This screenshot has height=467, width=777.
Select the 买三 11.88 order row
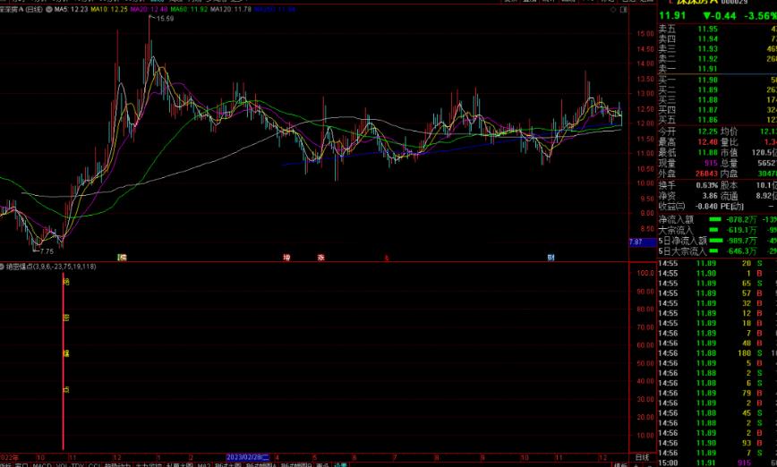point(718,99)
